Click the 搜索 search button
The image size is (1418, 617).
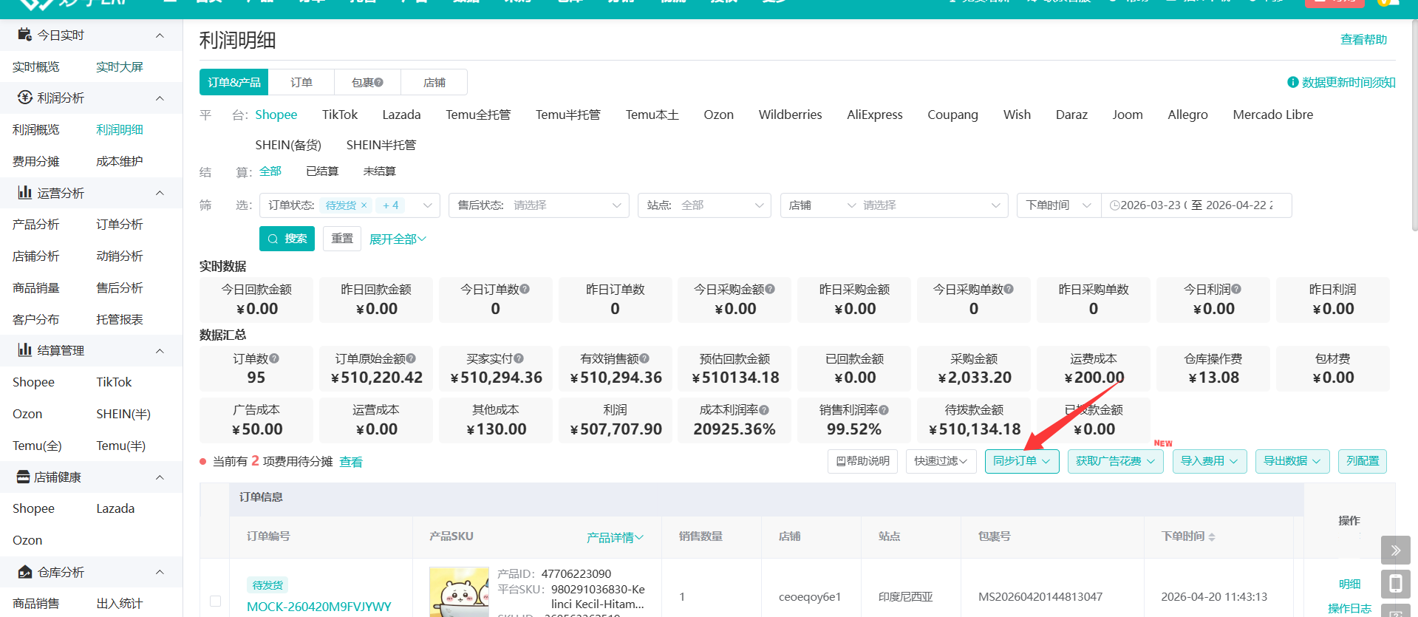click(287, 239)
